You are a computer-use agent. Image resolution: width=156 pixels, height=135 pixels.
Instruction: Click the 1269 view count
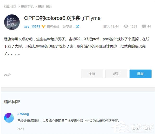(x=134, y=26)
